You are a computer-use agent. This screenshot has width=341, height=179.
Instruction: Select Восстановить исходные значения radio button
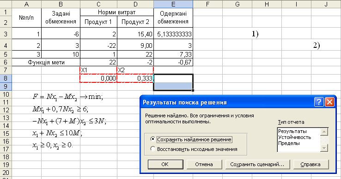[153, 149]
